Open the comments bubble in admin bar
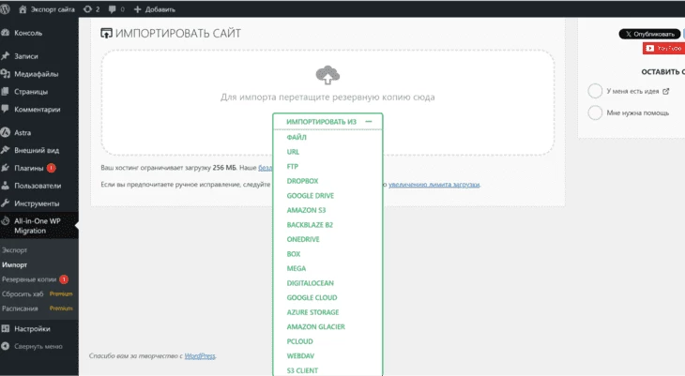The height and width of the screenshot is (376, 685). coord(116,9)
